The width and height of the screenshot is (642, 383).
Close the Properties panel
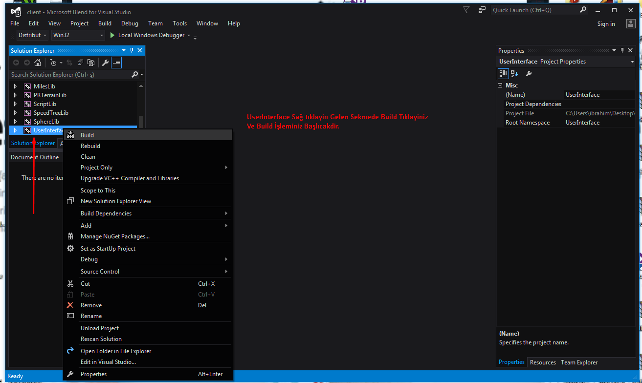point(631,50)
